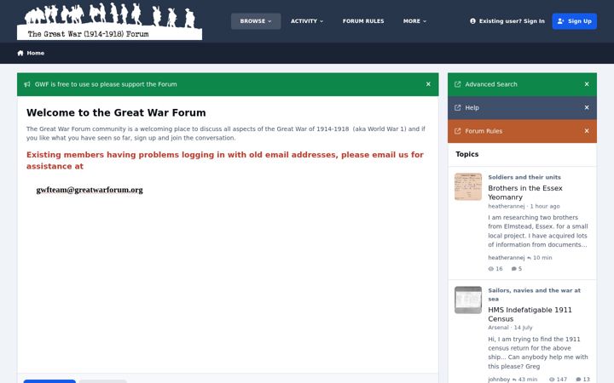Click the Topics sidebar heading
Image resolution: width=614 pixels, height=383 pixels.
click(x=467, y=154)
